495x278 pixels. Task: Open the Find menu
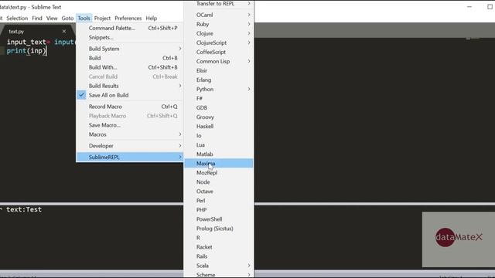37,19
